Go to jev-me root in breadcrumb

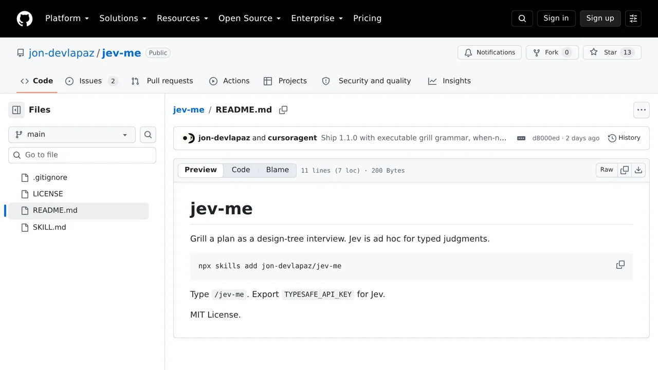pos(189,110)
